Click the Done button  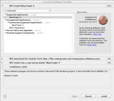[x=109, y=6]
